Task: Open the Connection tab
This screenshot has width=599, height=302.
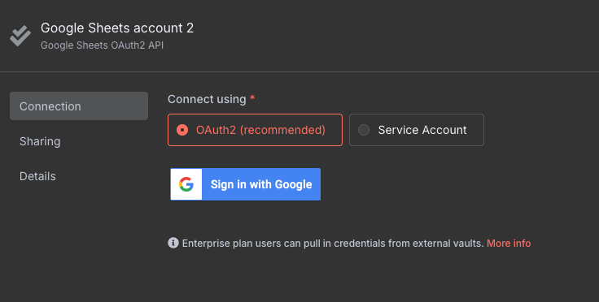Action: pos(79,106)
